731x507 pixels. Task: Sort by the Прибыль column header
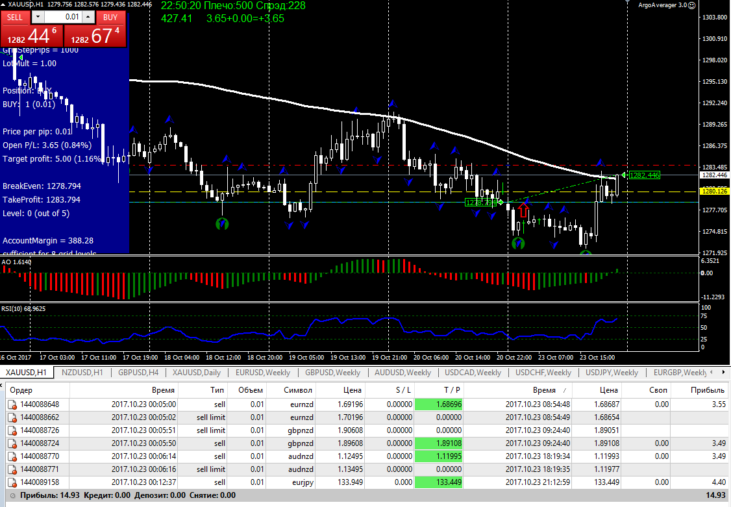(x=699, y=390)
